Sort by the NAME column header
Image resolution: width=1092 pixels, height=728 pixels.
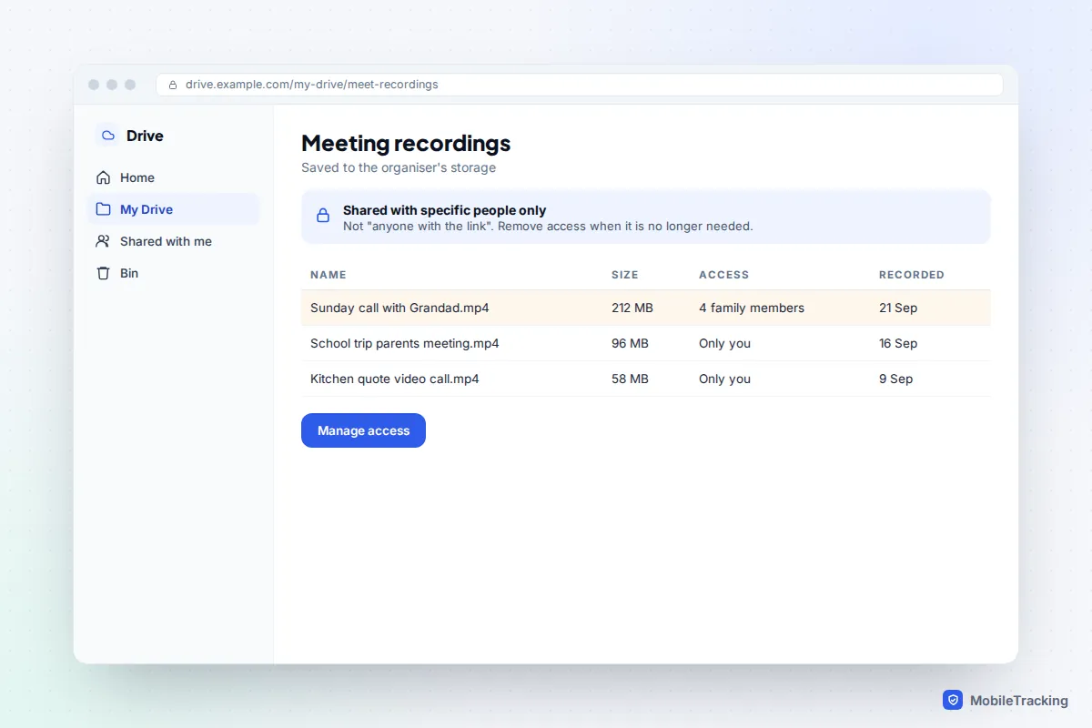[329, 275]
